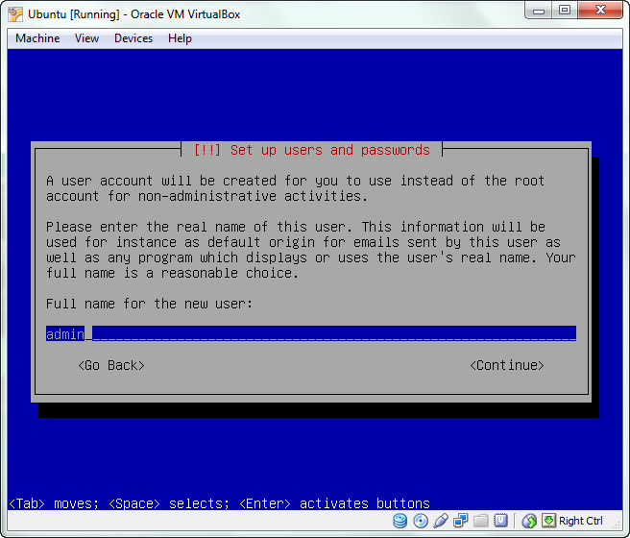Click the shared folders status icon

tap(480, 521)
